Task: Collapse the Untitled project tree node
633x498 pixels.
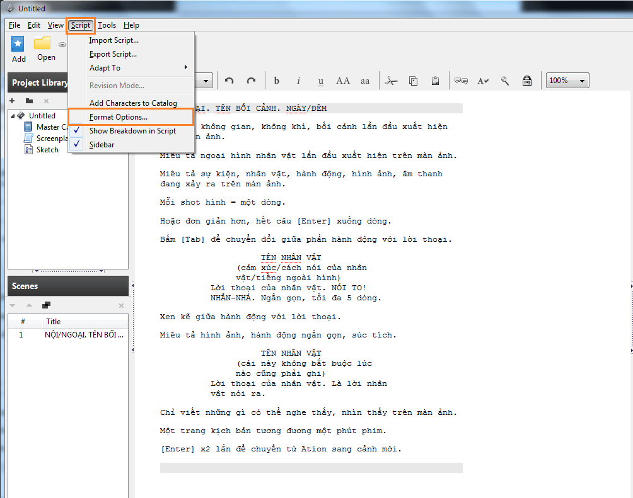Action: point(13,116)
